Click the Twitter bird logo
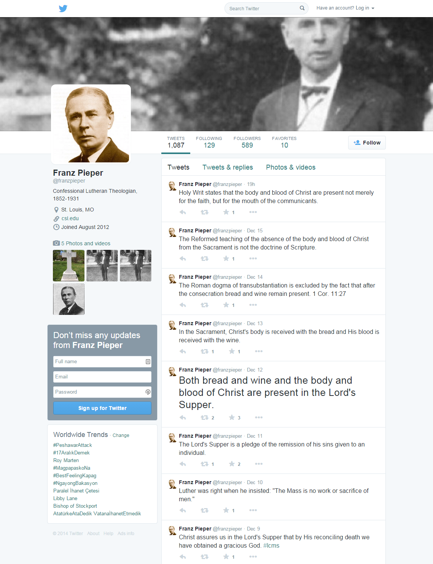This screenshot has width=433, height=564. [63, 8]
